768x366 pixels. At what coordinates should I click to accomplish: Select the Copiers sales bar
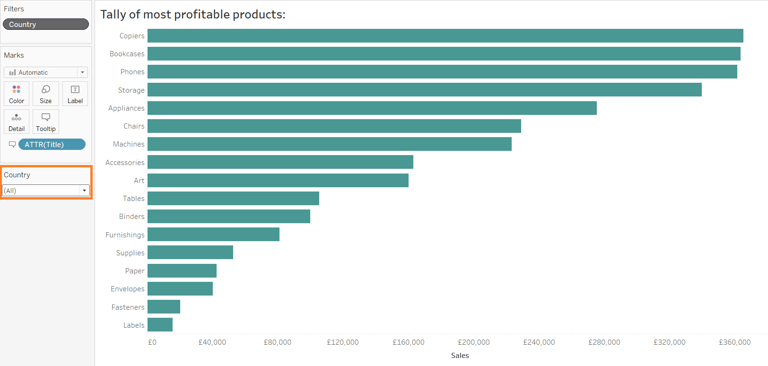(445, 36)
